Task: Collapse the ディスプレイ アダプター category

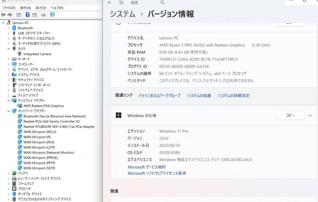Action: pyautogui.click(x=9, y=101)
